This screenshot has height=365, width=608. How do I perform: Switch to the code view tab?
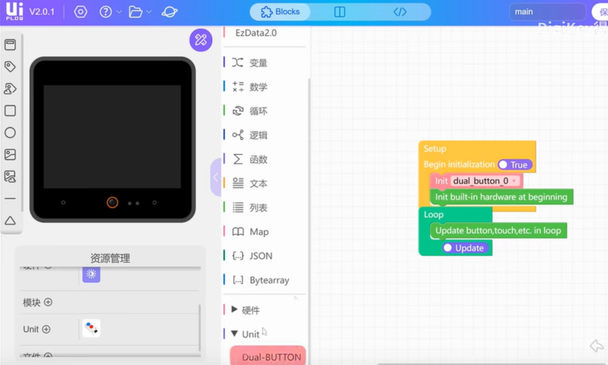pyautogui.click(x=400, y=12)
